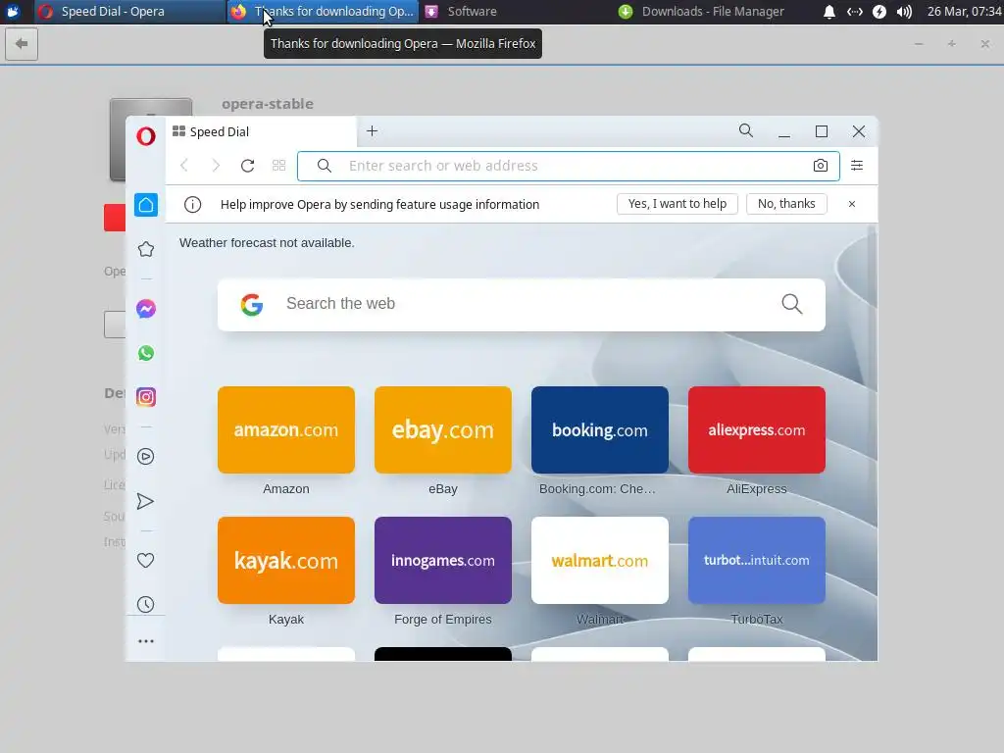1004x753 pixels.
Task: Open Instagram in Opera sidebar
Action: click(146, 397)
